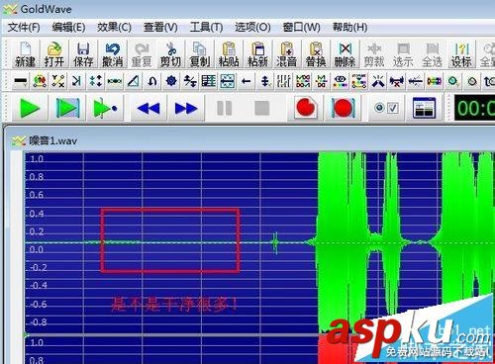
Task: Click the 0.6 amplitude scale label
Action: (x=37, y=195)
